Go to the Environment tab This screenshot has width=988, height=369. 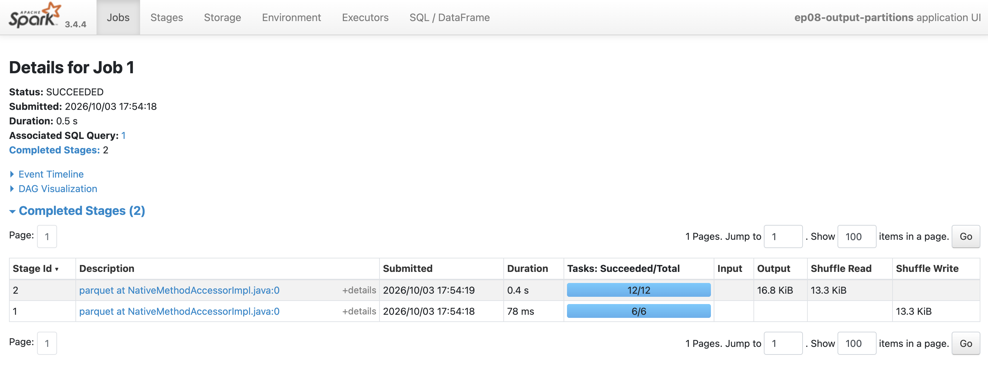click(292, 18)
